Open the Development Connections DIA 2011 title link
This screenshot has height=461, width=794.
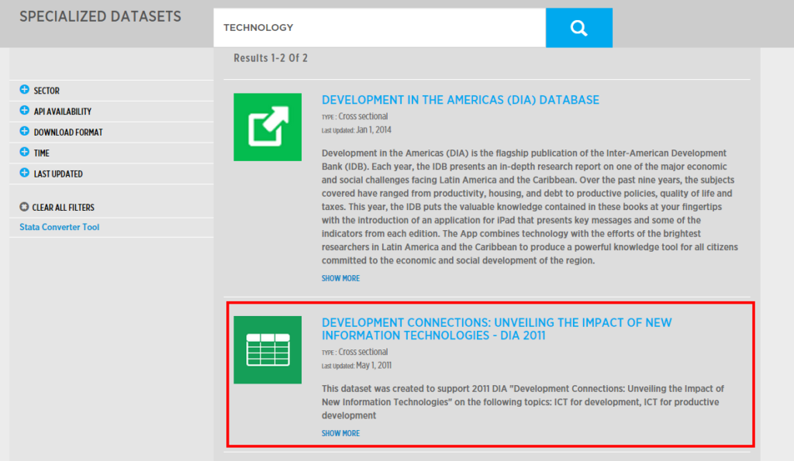click(497, 329)
